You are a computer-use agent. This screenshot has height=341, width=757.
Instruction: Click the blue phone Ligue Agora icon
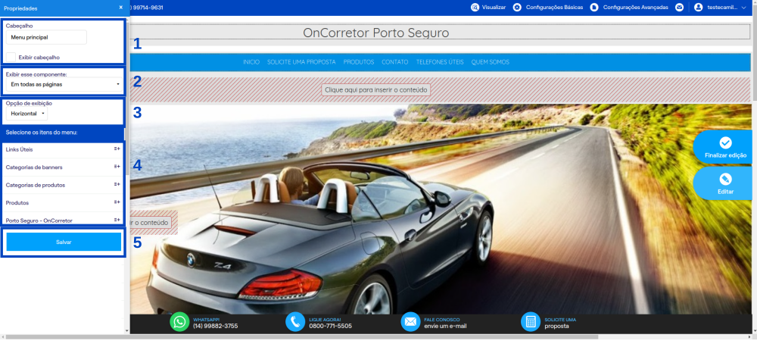point(295,322)
